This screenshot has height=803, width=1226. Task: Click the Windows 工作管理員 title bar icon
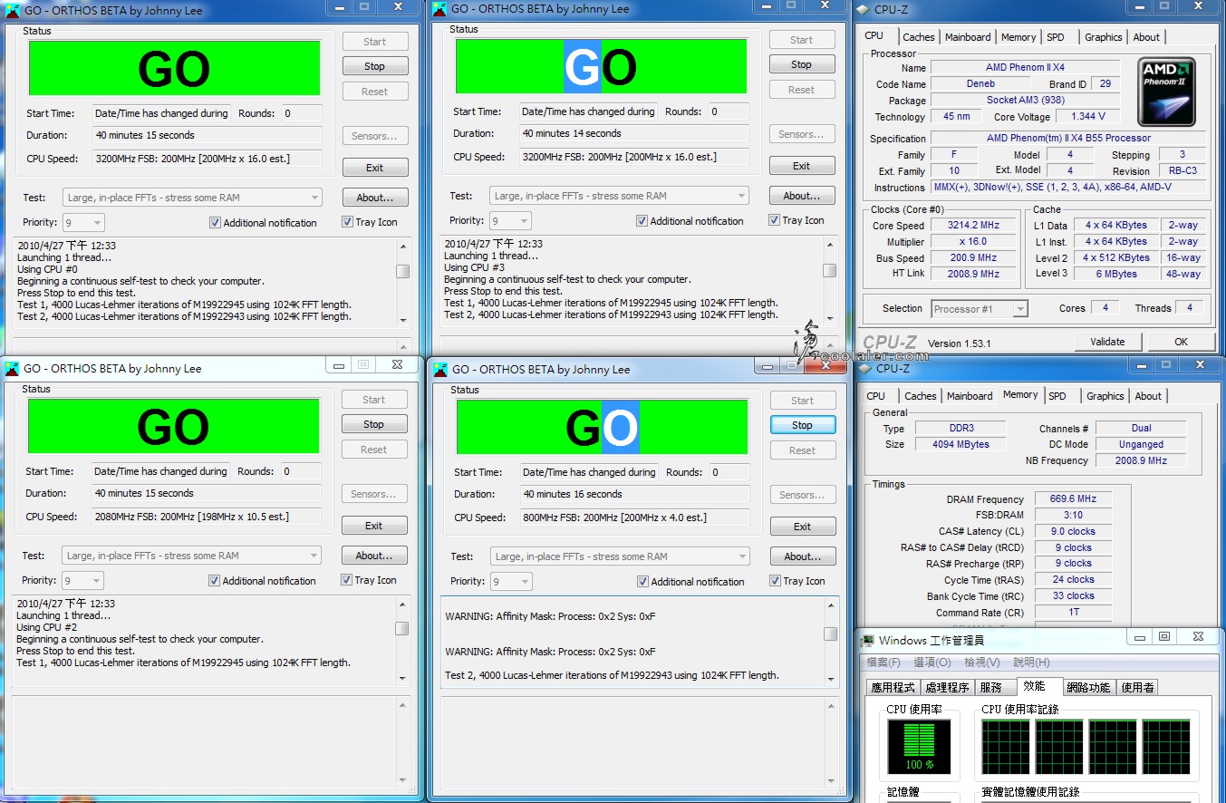(869, 641)
